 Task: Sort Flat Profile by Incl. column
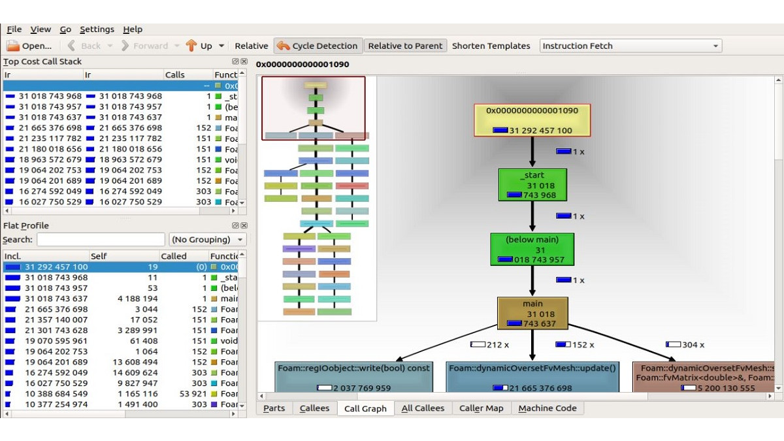coord(46,256)
